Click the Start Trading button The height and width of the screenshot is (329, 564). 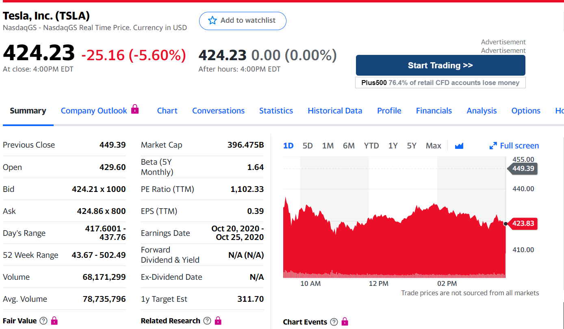(440, 65)
